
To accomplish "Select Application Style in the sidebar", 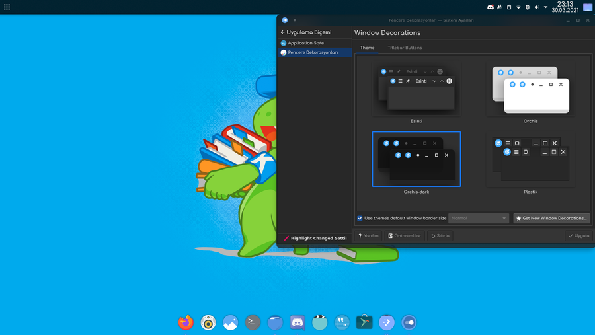I will [305, 43].
